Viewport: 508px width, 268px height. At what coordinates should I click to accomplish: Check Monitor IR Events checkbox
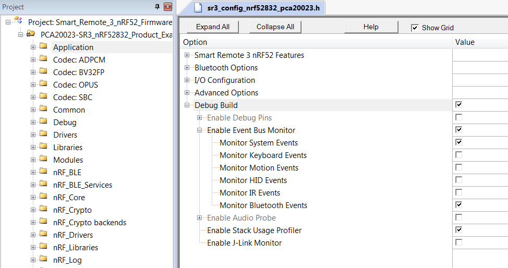click(458, 192)
